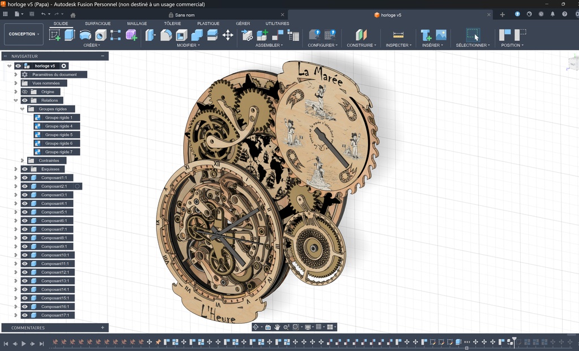
Task: Open the CONCEPTION workspace dropdown
Action: tap(23, 34)
